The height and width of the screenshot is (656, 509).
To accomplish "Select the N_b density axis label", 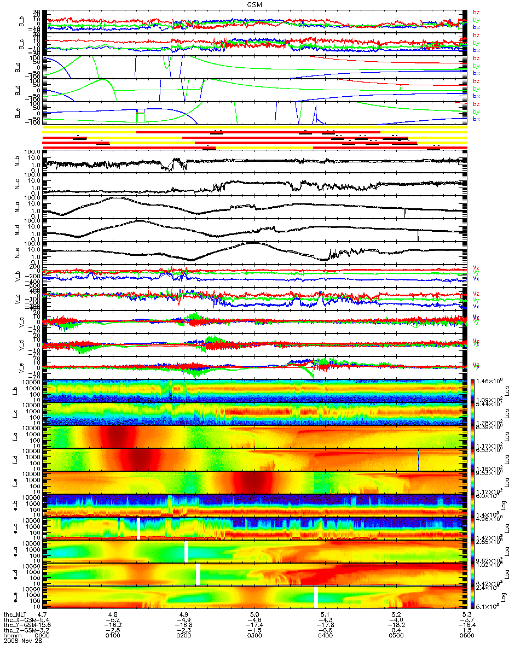I will tap(18, 161).
